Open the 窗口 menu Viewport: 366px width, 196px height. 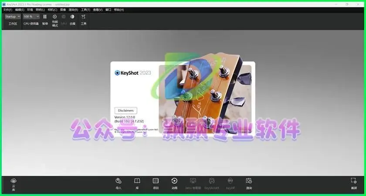point(108,10)
